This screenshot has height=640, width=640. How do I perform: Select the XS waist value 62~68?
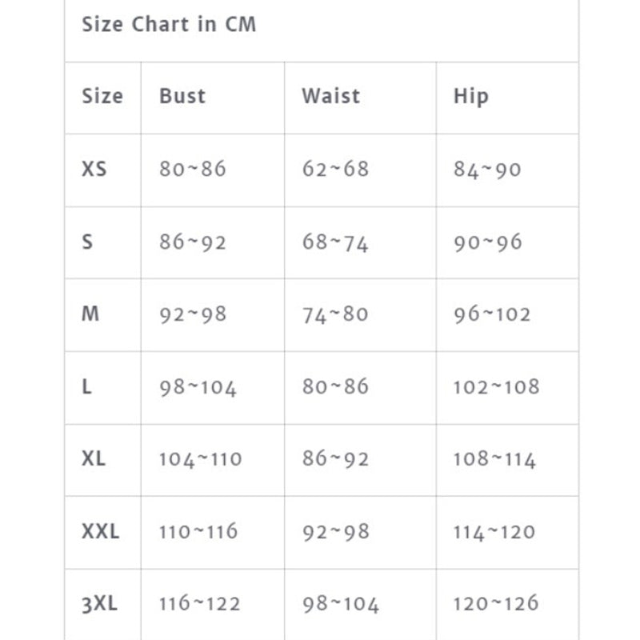335,170
